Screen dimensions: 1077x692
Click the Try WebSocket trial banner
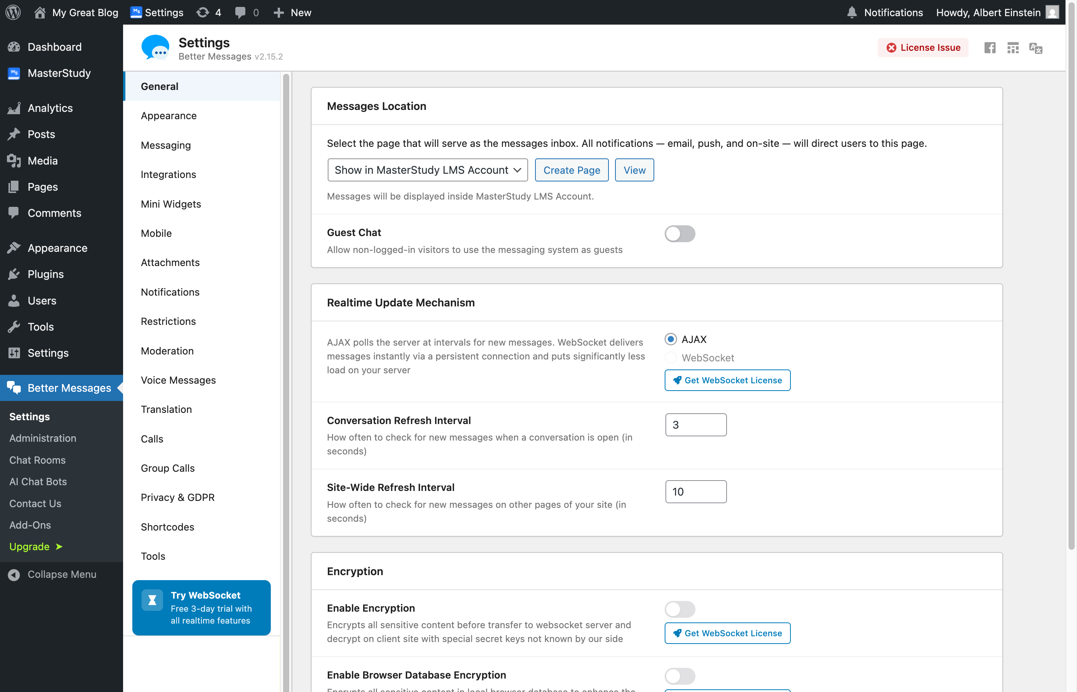(202, 607)
